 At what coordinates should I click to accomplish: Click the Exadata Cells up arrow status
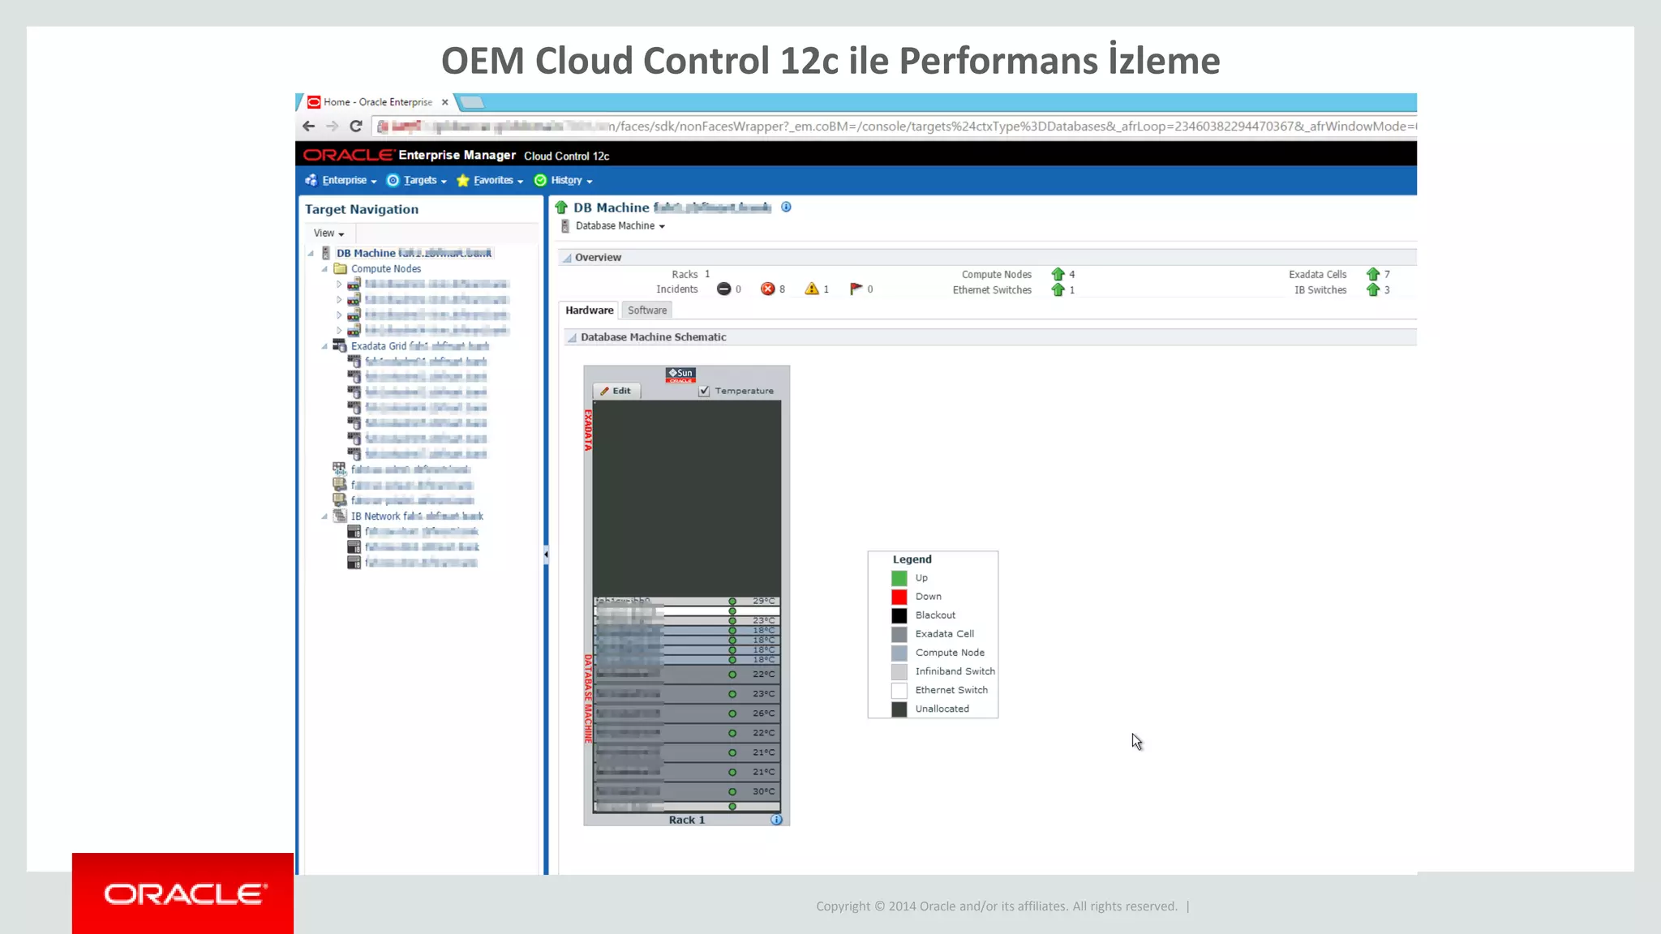pyautogui.click(x=1372, y=274)
